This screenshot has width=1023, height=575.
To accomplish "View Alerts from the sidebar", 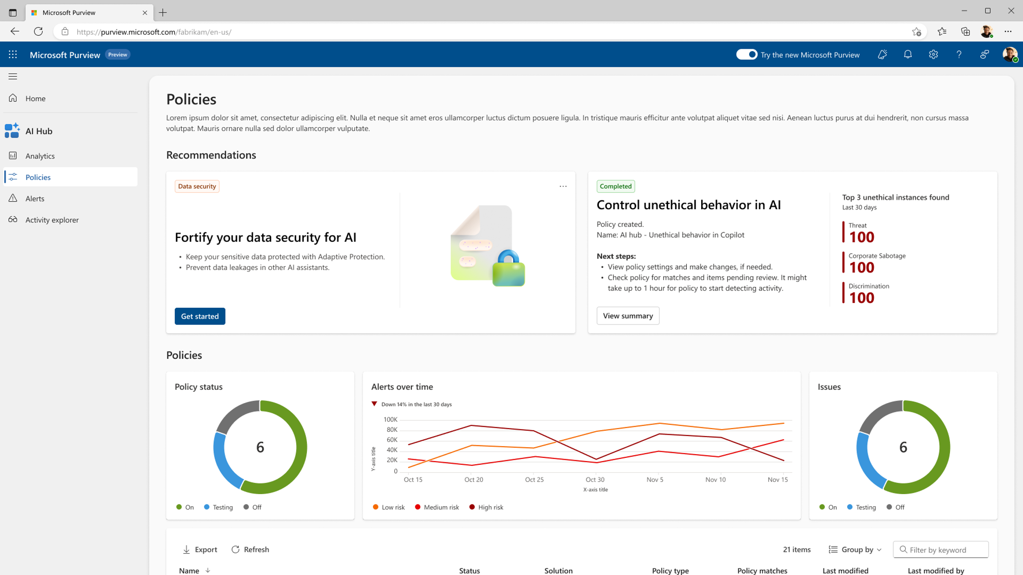I will (35, 198).
